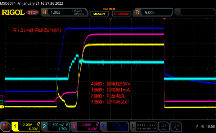Click channel 4 ground level marker
Viewport: 216px width, 133px height.
[2, 92]
